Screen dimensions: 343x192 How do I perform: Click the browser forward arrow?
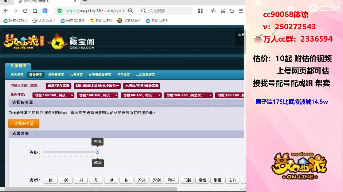pyautogui.click(x=16, y=11)
